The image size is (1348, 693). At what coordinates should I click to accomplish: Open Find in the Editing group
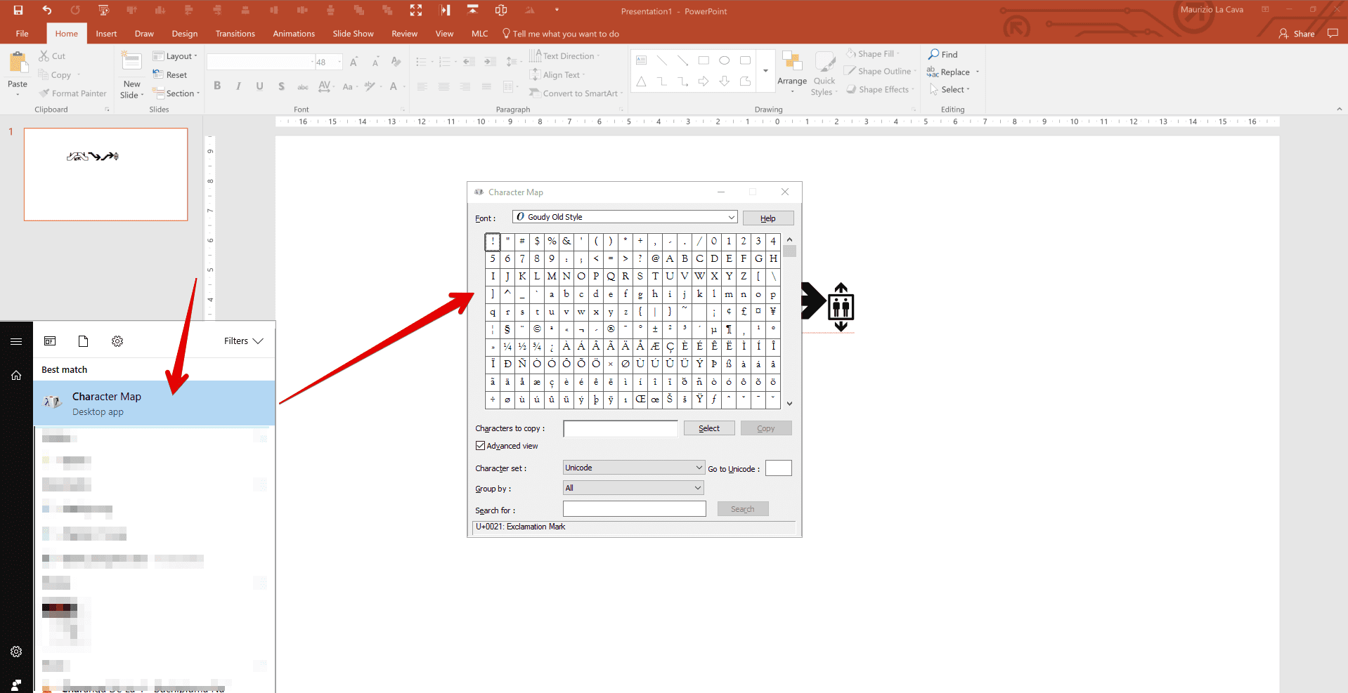[944, 54]
